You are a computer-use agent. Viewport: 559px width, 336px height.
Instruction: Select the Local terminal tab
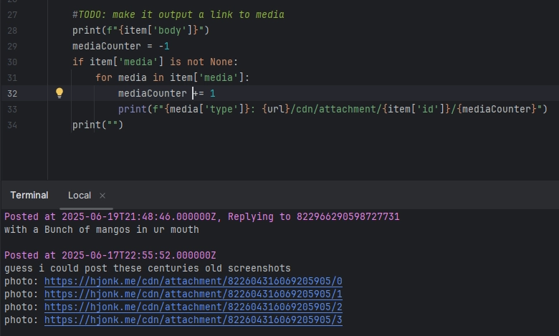(80, 196)
